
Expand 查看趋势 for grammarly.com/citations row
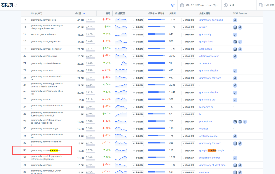(138, 56)
